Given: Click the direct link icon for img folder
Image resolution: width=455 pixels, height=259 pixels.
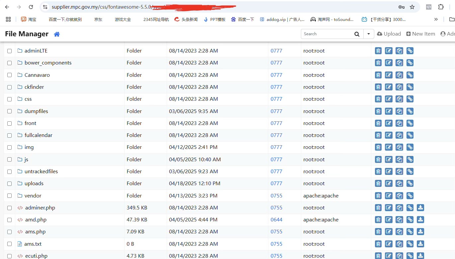Looking at the screenshot, I should click(x=410, y=147).
